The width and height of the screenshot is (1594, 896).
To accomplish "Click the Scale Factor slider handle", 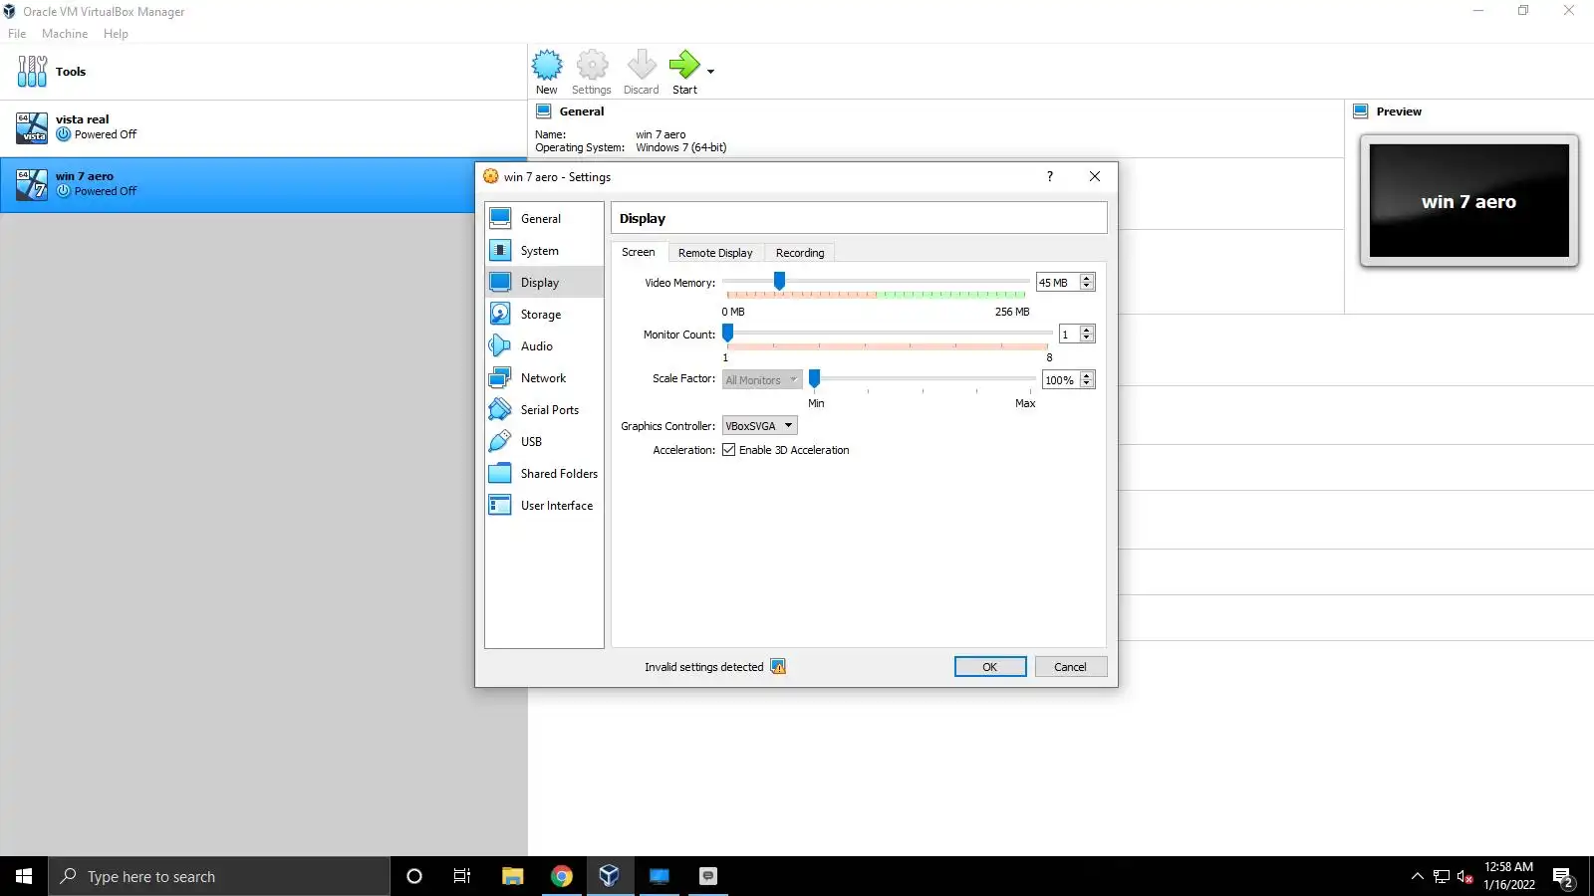I will tap(814, 378).
